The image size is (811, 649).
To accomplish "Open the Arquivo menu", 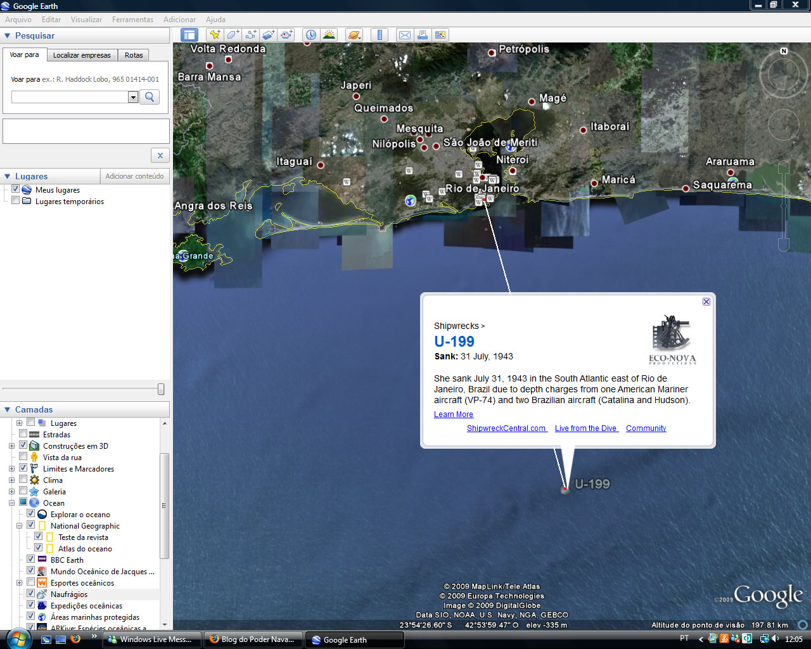I will click(18, 20).
